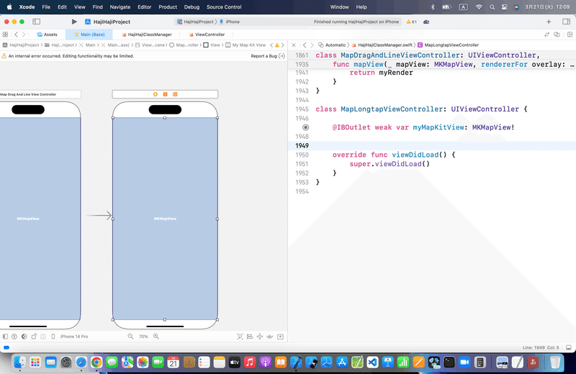Screen dimensions: 576x374
Task: Click Report a Bug link
Action: pos(267,56)
